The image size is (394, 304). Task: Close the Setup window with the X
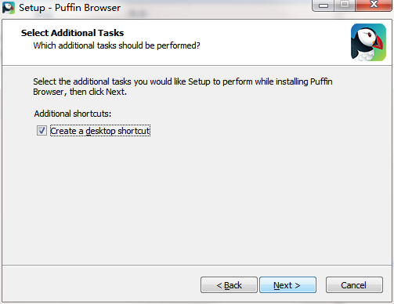[374, 5]
